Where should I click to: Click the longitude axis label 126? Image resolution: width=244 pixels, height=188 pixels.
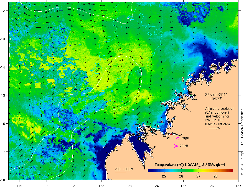click(x=211, y=186)
